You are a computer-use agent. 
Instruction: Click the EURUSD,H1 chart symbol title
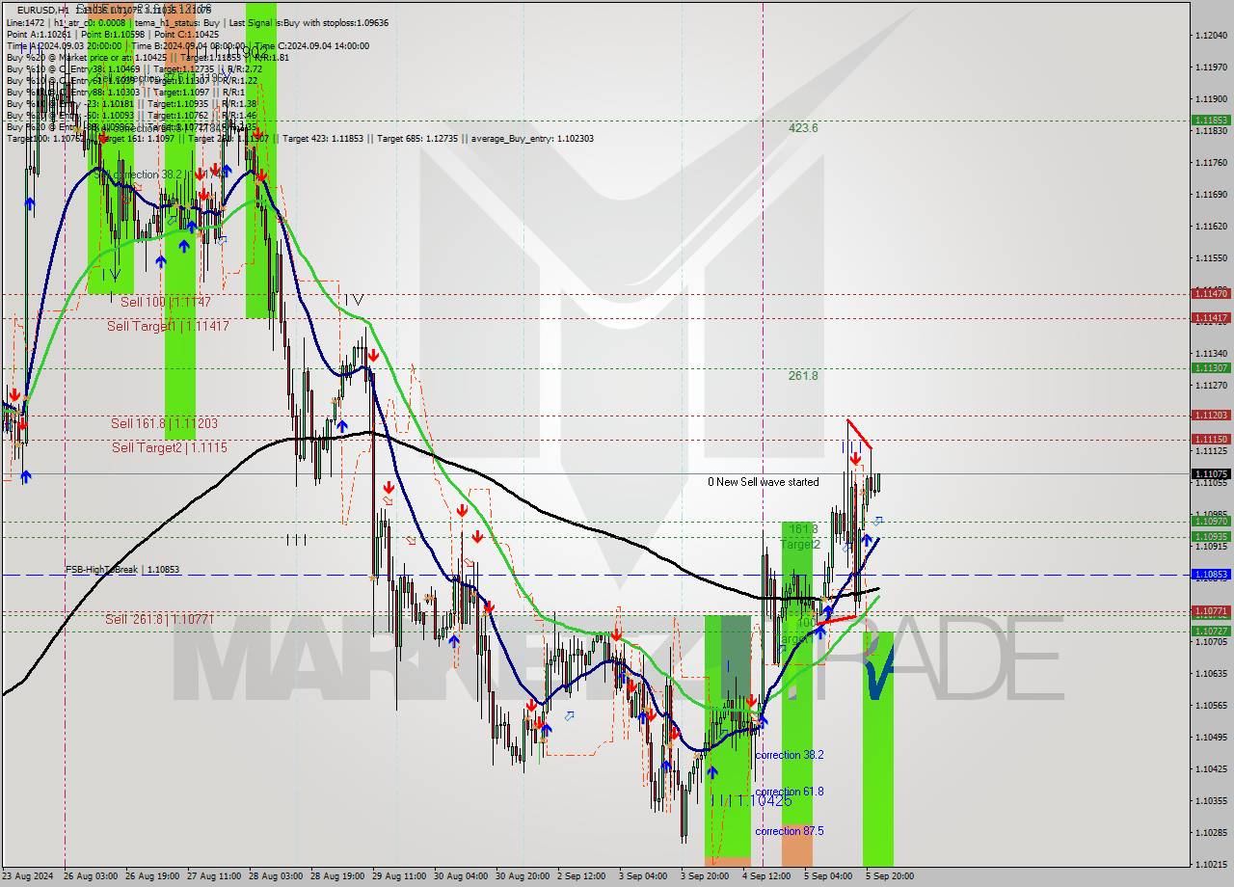click(43, 10)
